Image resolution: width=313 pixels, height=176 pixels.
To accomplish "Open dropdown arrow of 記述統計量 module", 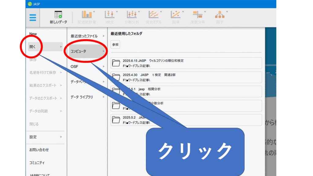I will point(94,12).
